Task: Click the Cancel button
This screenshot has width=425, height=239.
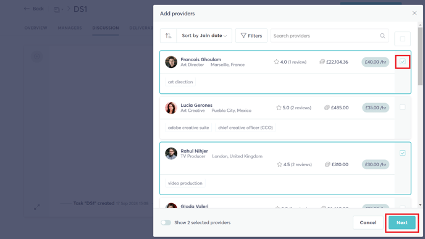Action: click(x=368, y=222)
